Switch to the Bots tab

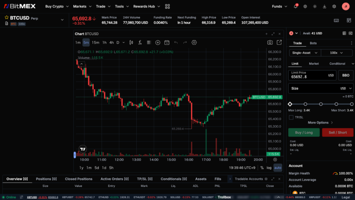313,43
